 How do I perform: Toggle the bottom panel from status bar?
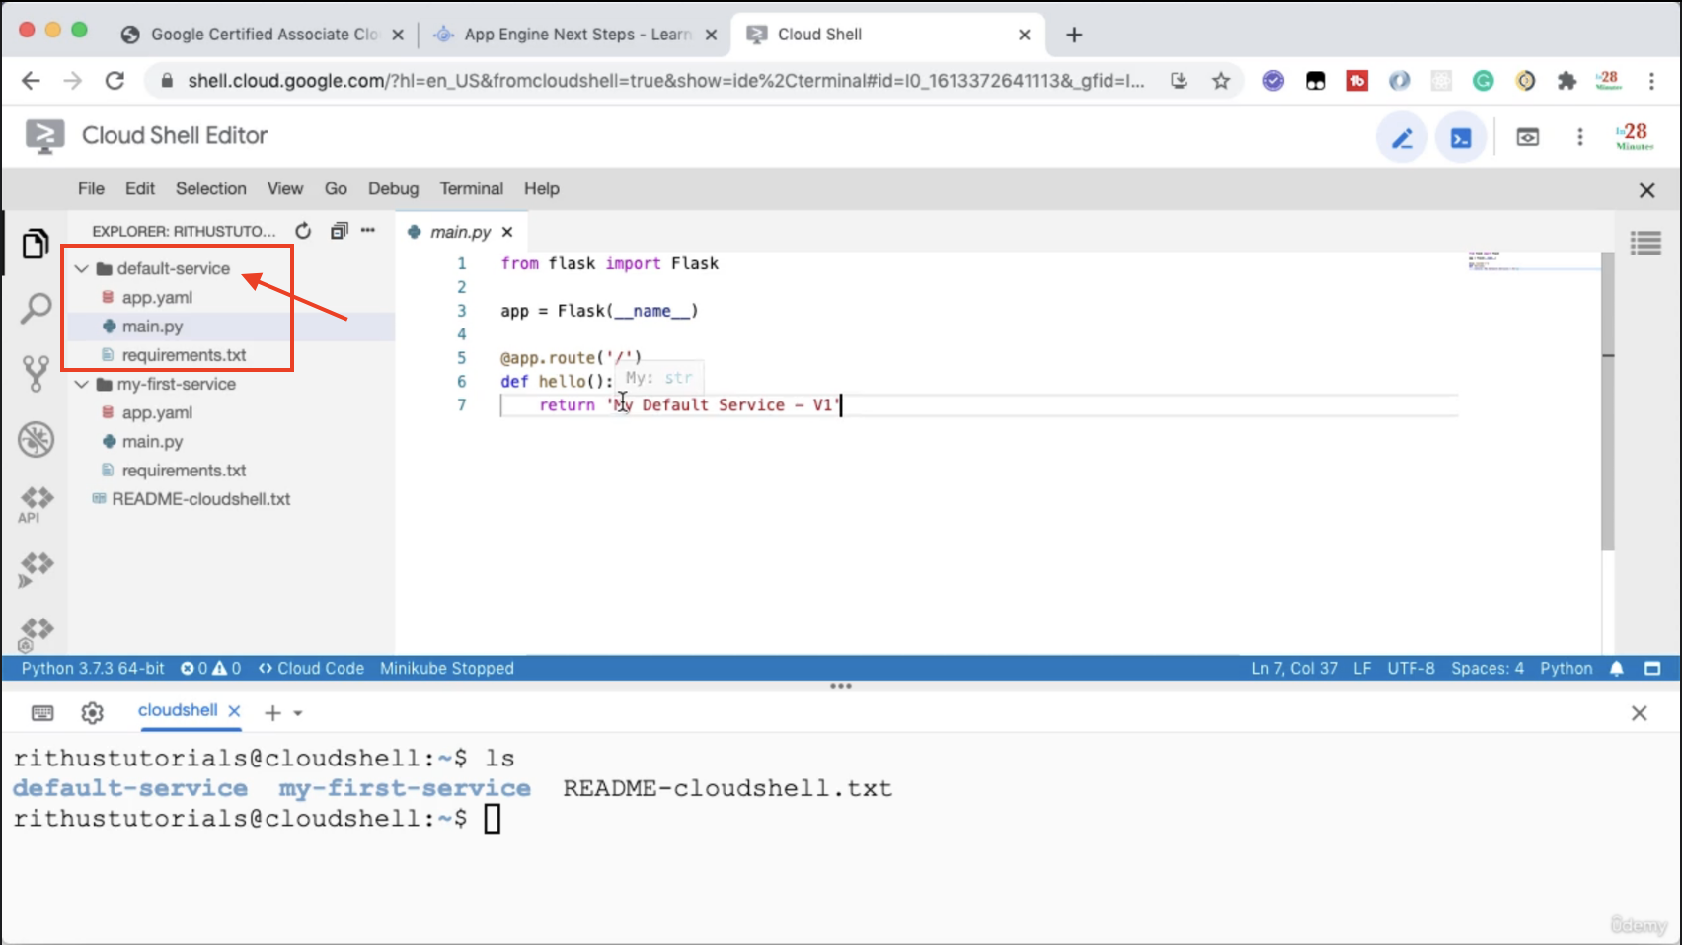pyautogui.click(x=1652, y=669)
